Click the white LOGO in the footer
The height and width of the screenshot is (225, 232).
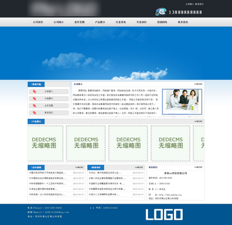[x=164, y=215]
